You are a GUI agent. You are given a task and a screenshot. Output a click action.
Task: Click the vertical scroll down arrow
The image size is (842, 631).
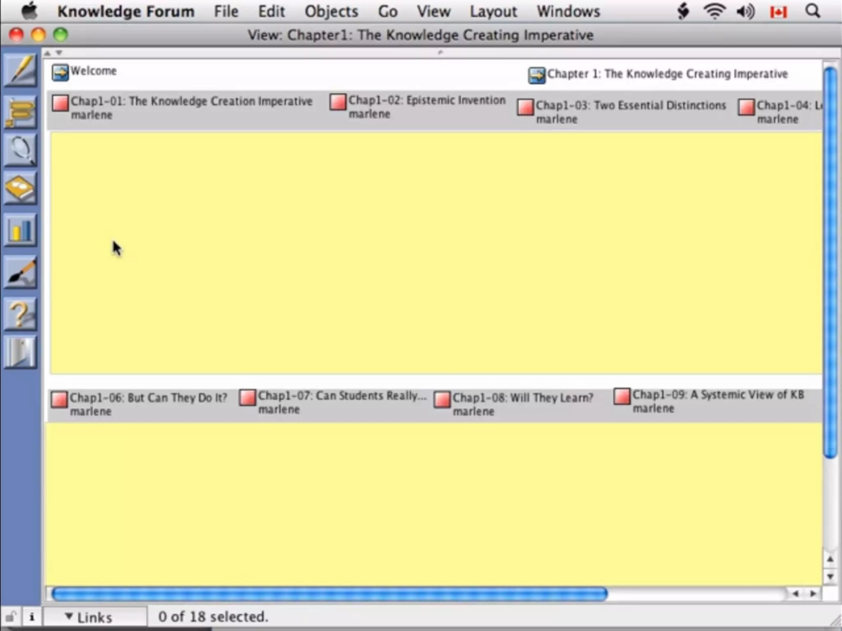830,577
